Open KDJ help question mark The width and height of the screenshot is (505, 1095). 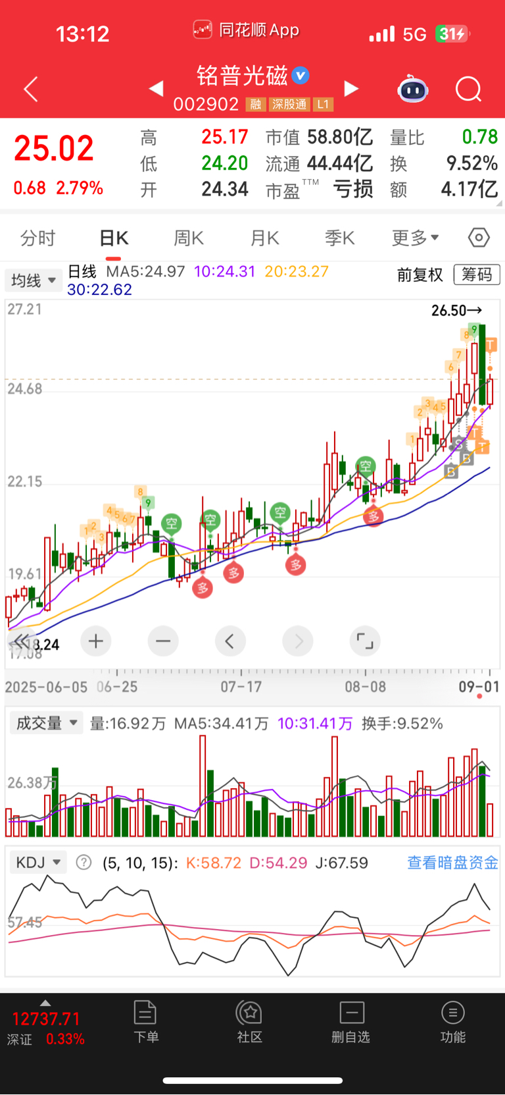pos(84,862)
